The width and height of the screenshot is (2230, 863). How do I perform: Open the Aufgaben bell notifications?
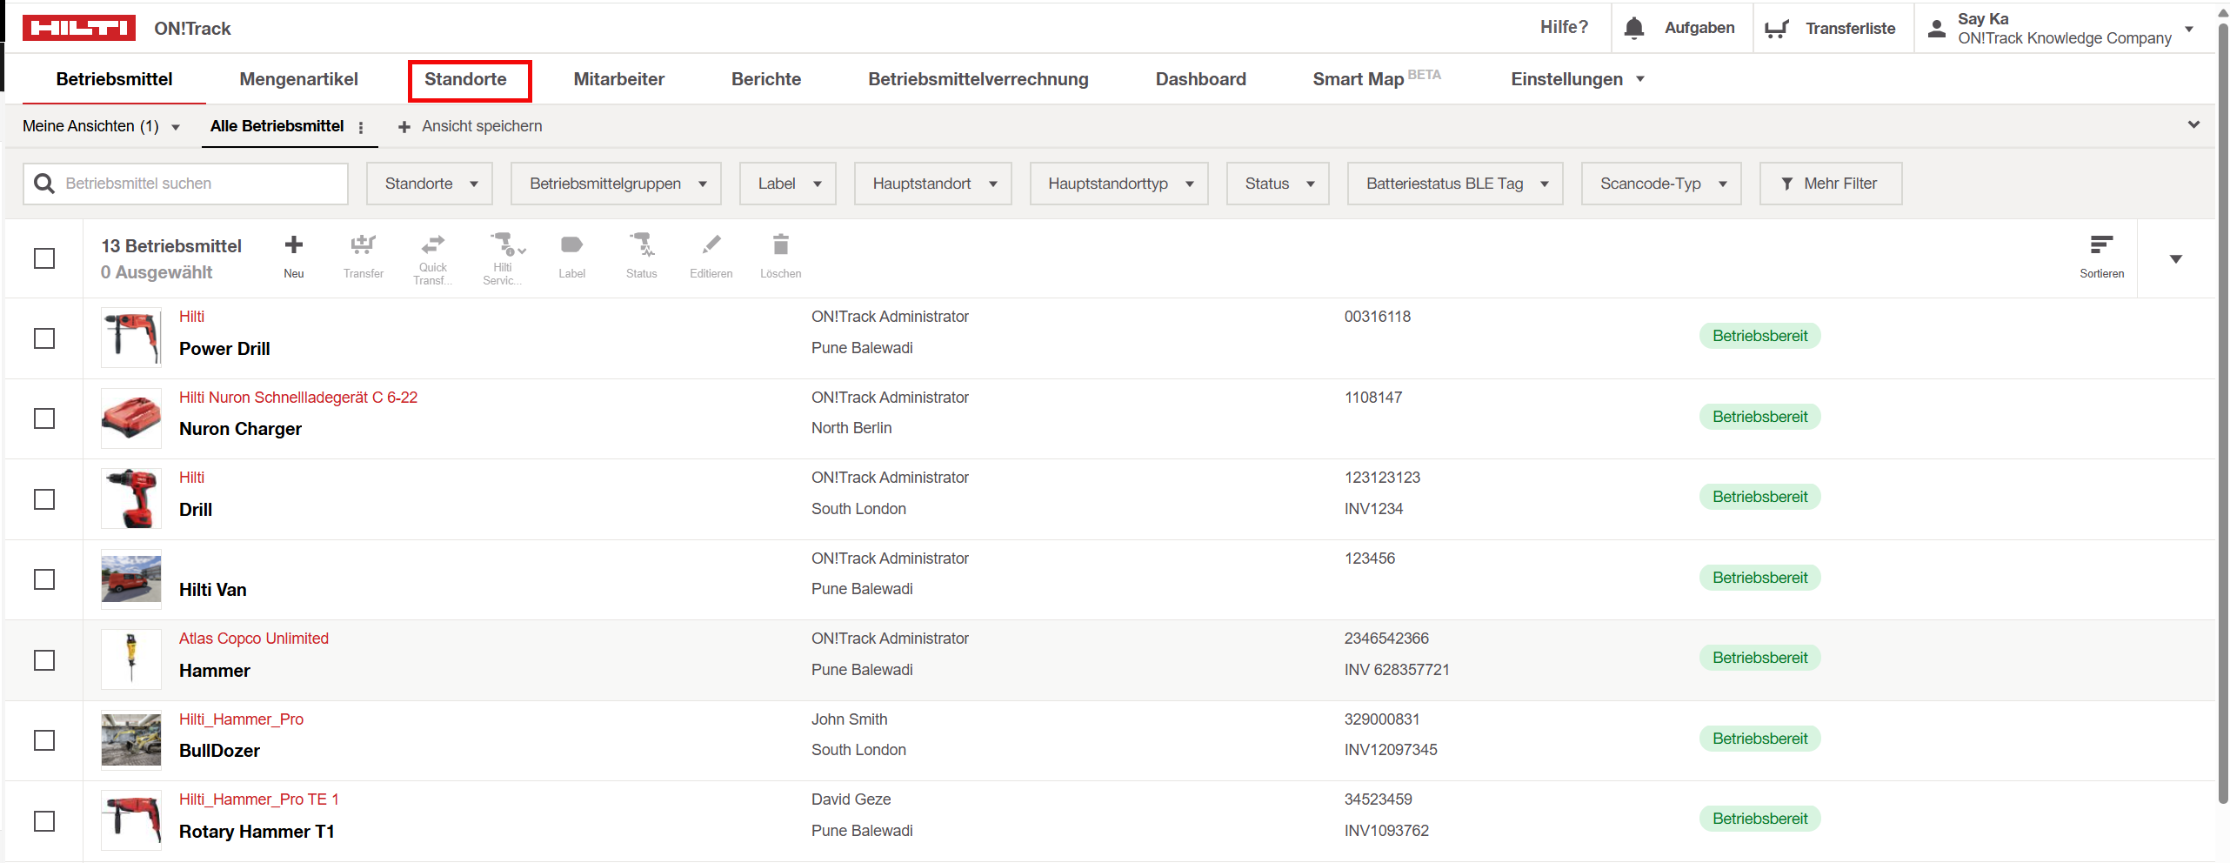pyautogui.click(x=1633, y=28)
